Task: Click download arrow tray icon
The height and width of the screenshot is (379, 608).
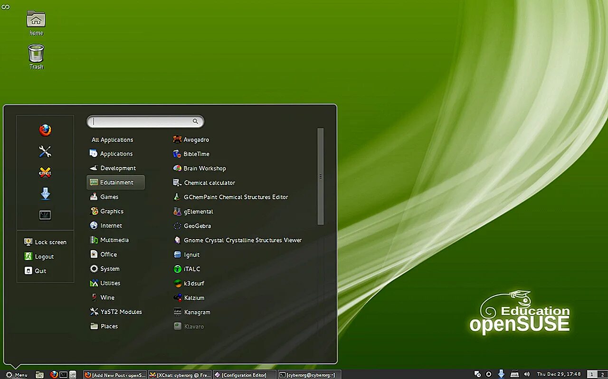Action: point(501,374)
